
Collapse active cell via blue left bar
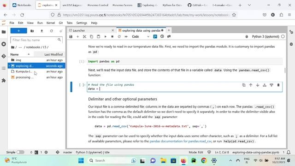(71, 87)
